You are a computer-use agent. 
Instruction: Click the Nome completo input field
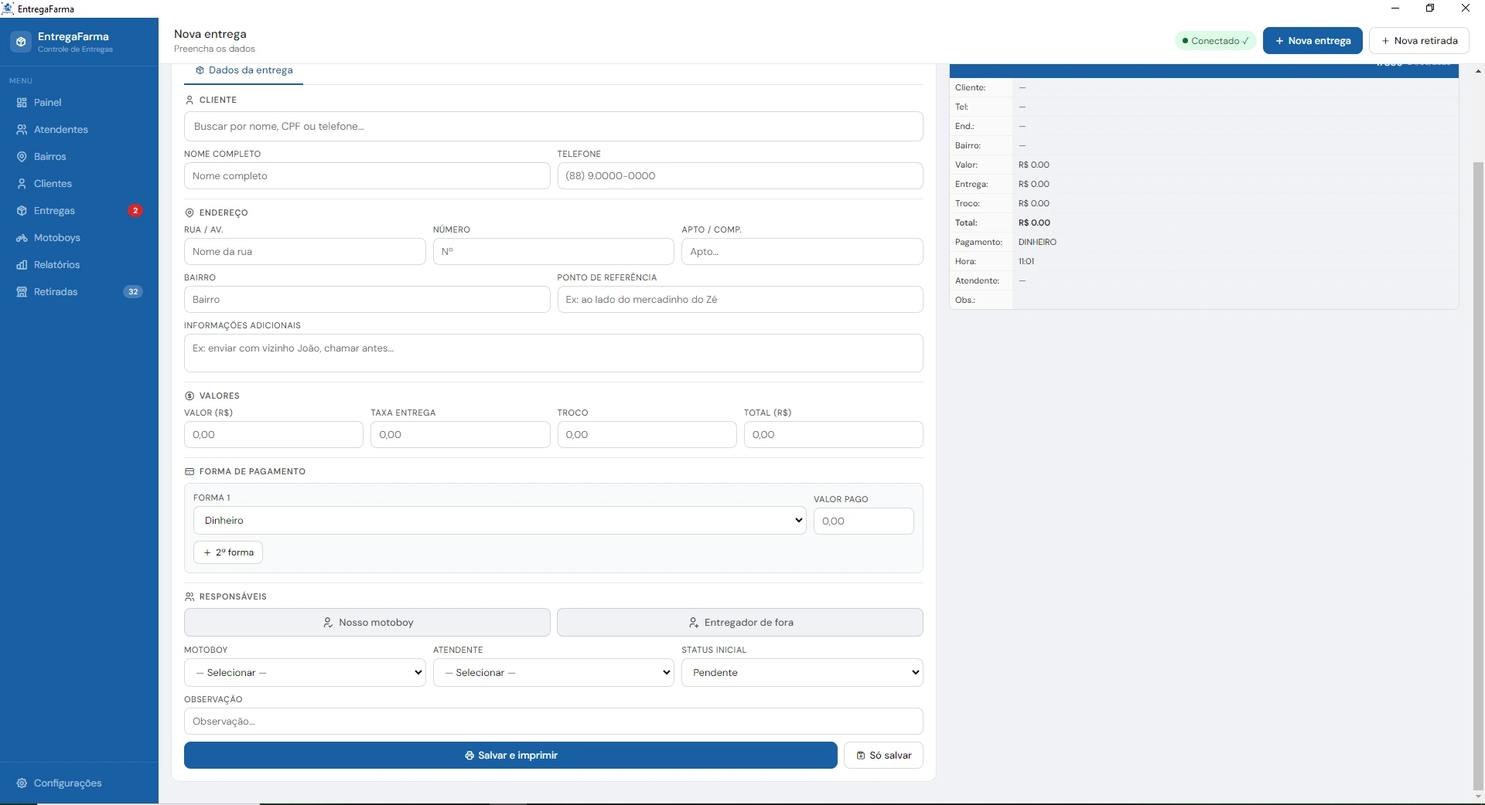pos(367,176)
